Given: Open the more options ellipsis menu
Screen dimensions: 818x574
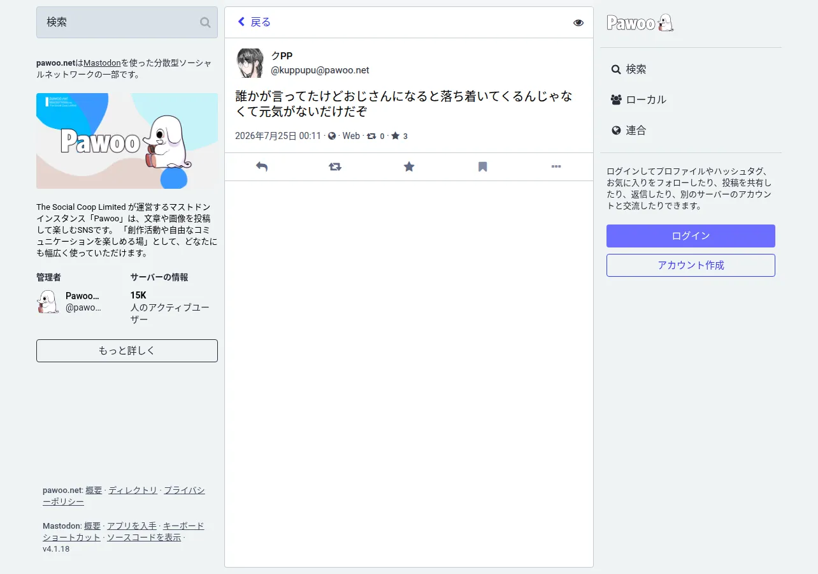Looking at the screenshot, I should pyautogui.click(x=556, y=166).
